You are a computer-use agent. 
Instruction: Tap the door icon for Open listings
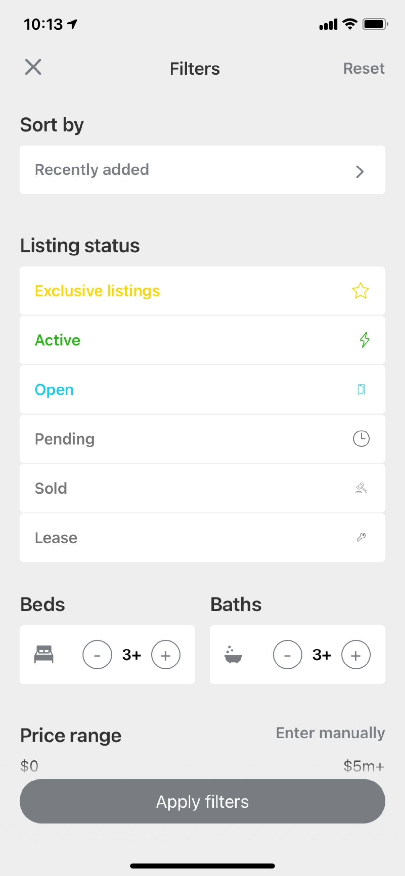pos(361,389)
